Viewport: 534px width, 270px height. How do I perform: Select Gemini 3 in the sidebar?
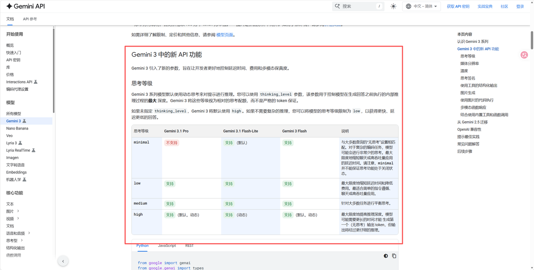(13, 121)
